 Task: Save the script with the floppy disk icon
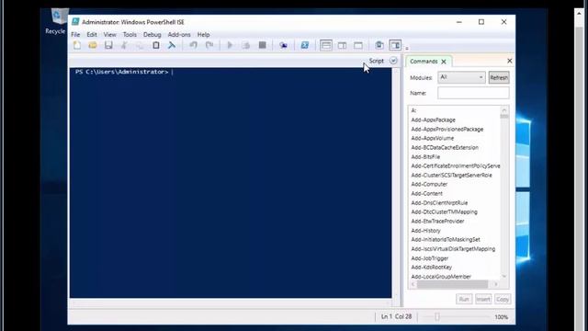click(x=108, y=45)
